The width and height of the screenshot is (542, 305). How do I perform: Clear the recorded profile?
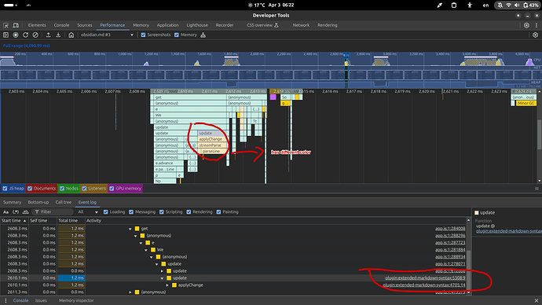35,35
